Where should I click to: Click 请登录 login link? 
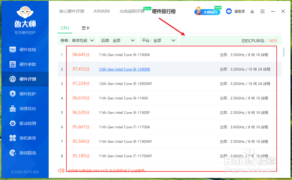pos(239,12)
